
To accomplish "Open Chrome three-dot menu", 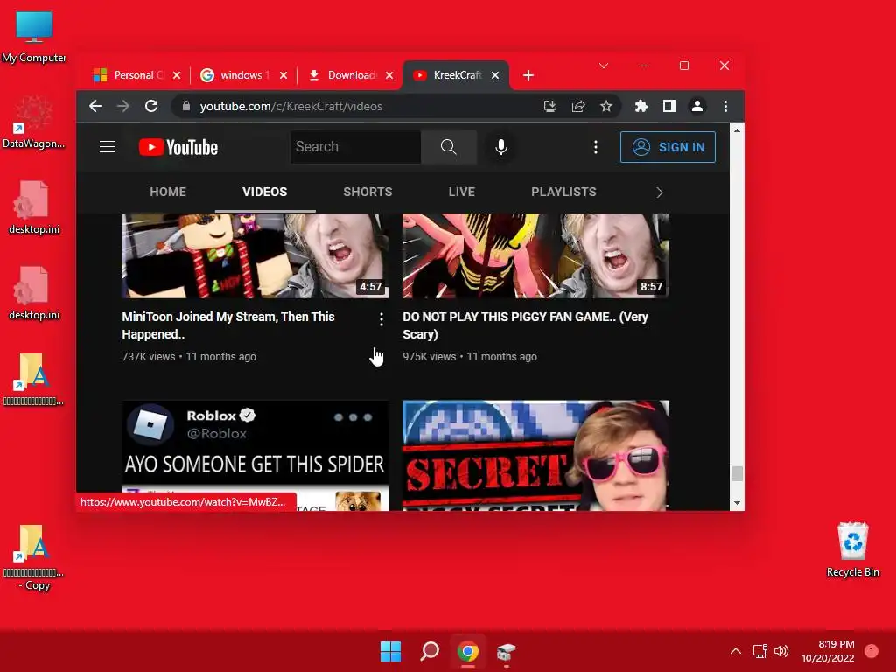I will pos(725,106).
